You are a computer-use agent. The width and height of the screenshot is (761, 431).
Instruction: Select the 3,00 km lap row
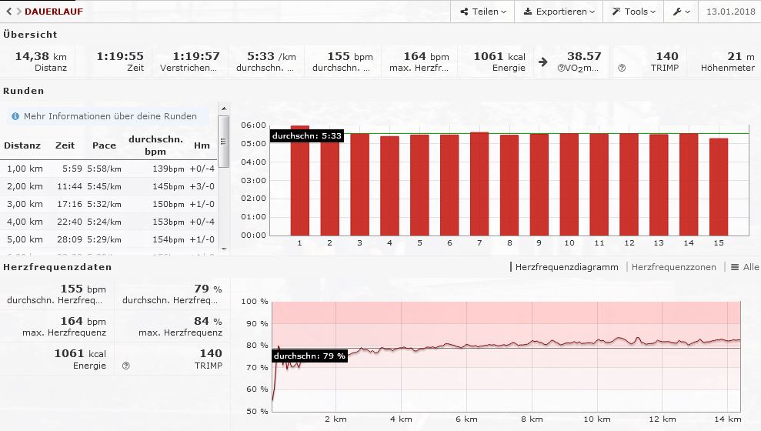[108, 204]
